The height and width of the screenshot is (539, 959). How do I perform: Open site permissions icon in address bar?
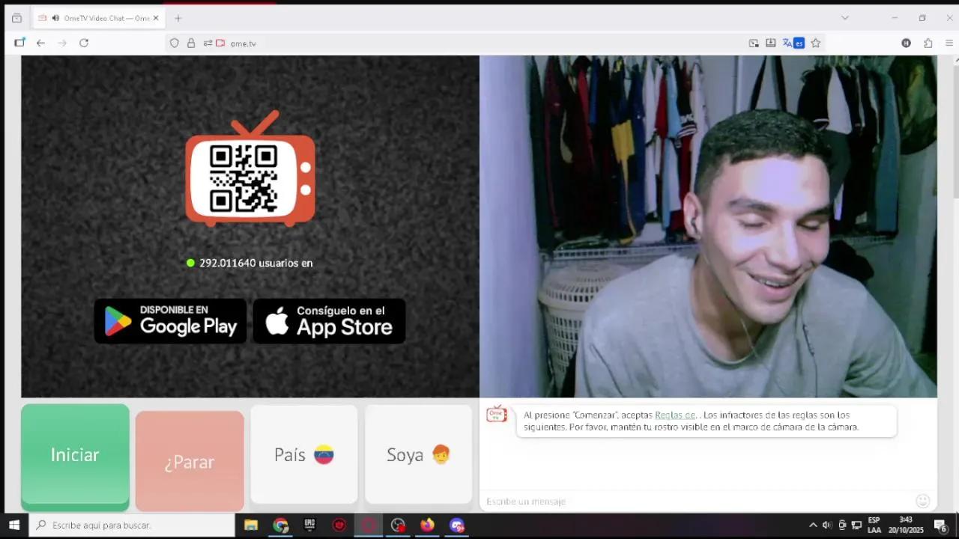pos(208,43)
